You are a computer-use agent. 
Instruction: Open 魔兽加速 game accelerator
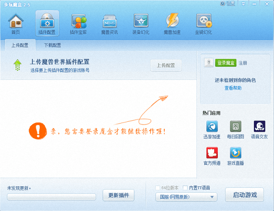coord(171,23)
